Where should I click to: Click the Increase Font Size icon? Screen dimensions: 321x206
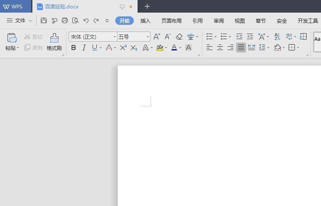tap(157, 37)
